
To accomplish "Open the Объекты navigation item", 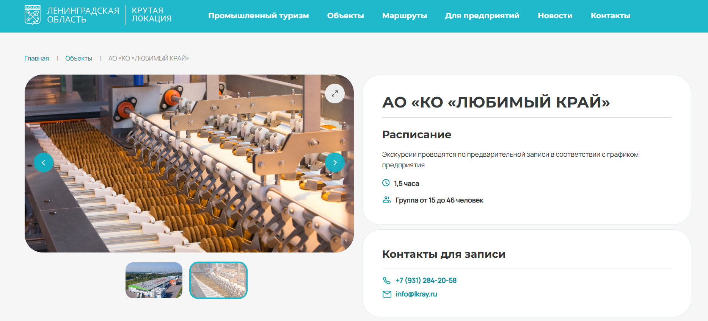I will click(345, 16).
